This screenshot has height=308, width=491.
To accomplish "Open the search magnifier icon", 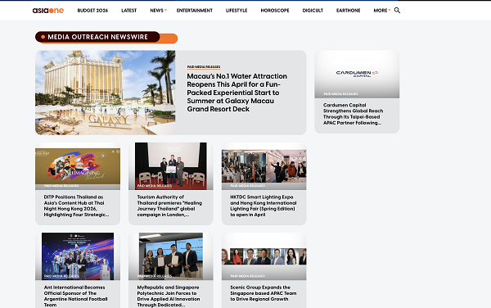I will [397, 11].
